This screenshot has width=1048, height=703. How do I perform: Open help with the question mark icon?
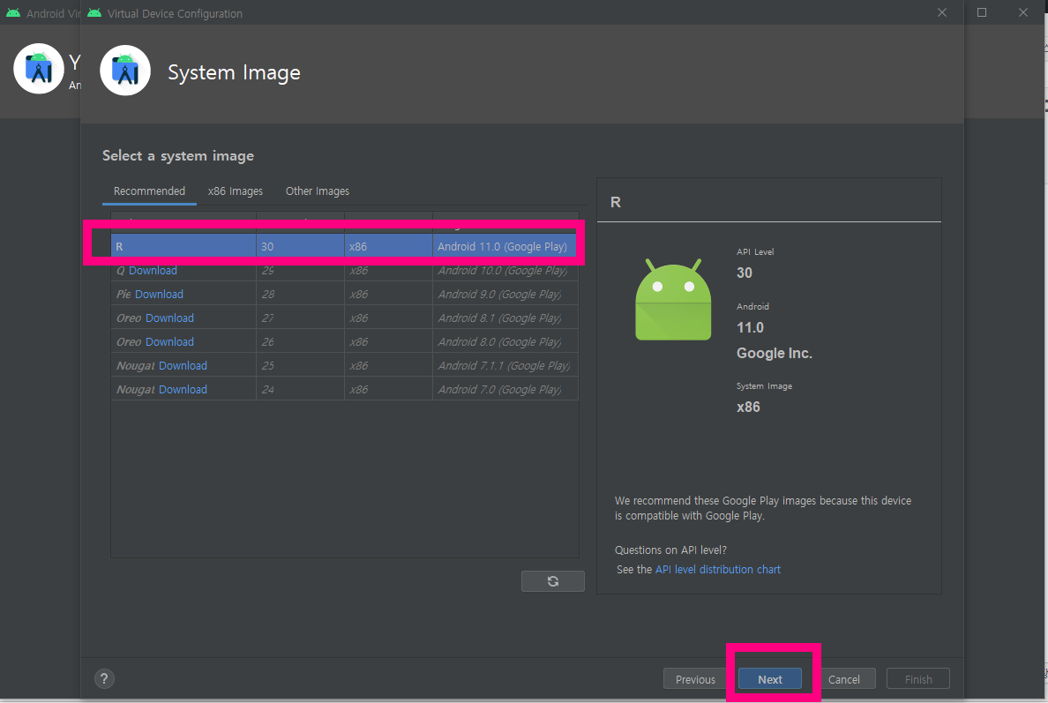point(104,679)
